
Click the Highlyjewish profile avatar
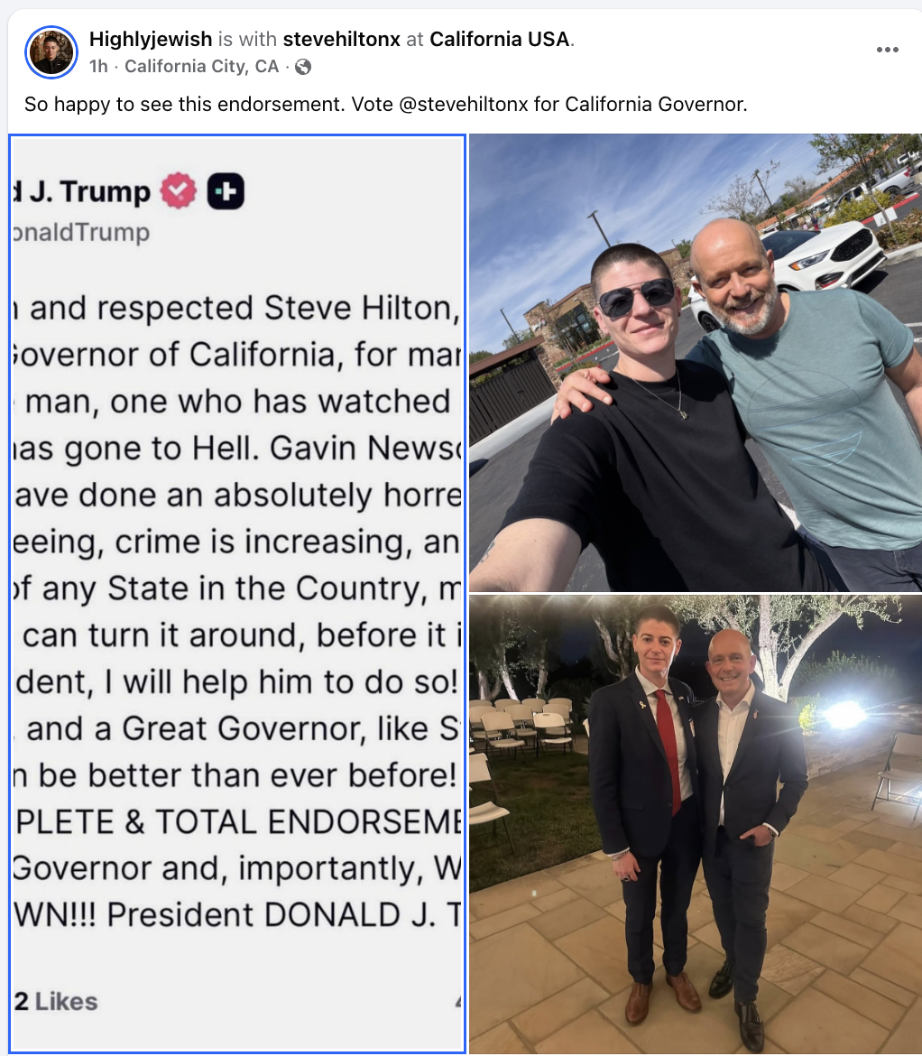[51, 52]
